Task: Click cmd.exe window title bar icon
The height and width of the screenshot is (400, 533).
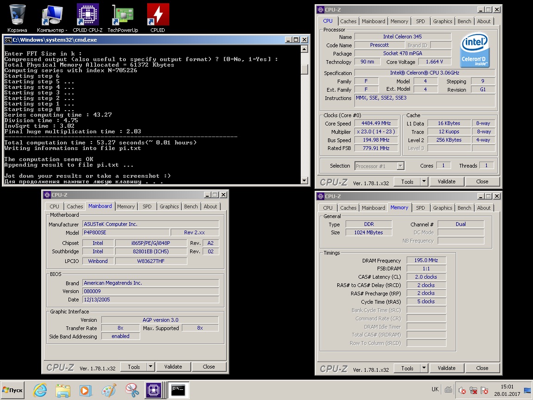Action: click(8, 40)
